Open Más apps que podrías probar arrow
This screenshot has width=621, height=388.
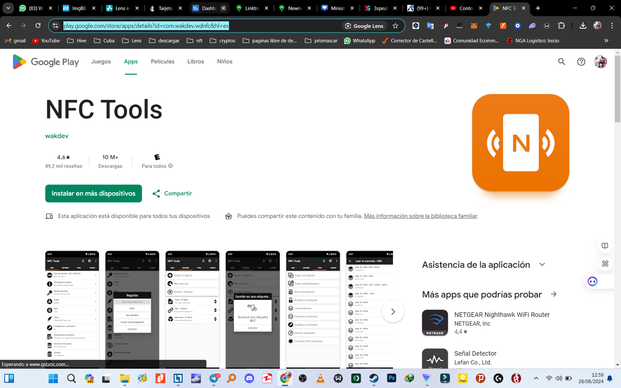[554, 294]
